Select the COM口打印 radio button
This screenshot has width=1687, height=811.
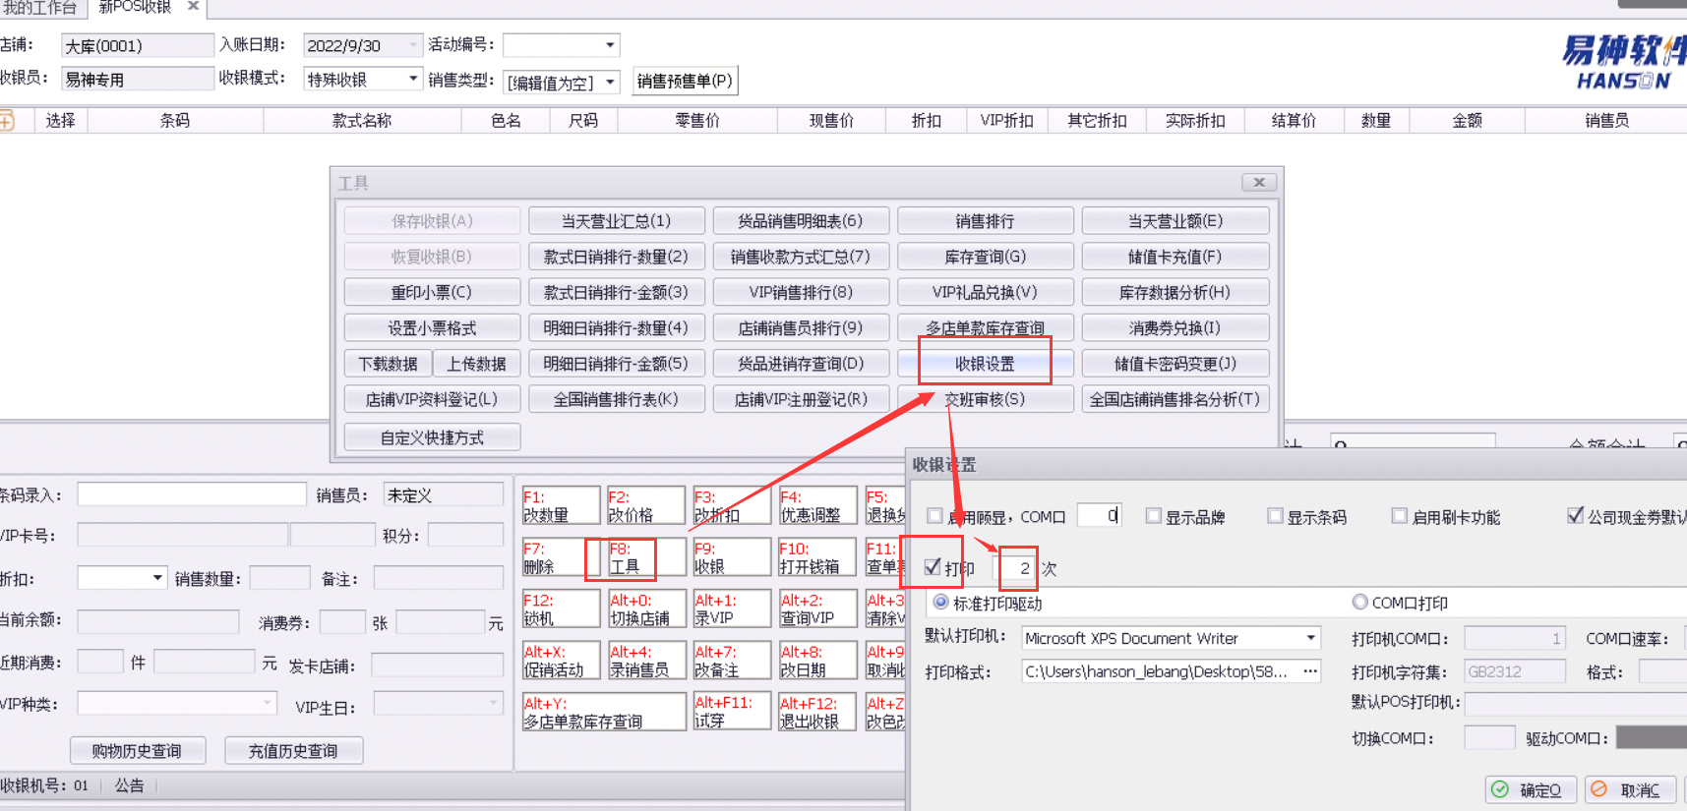1360,602
